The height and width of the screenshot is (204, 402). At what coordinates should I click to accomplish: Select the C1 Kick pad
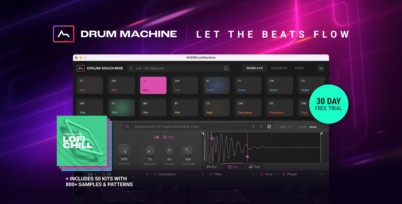click(90, 85)
